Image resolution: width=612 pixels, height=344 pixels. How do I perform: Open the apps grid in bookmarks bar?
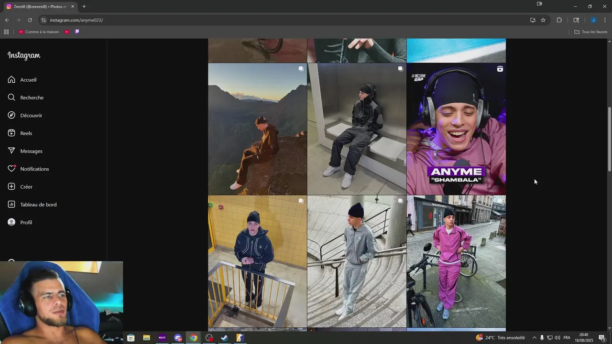pos(6,32)
